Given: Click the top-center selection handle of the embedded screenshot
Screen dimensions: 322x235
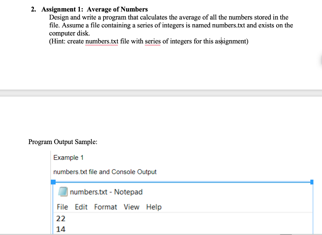Looking at the screenshot, I should tap(182, 182).
